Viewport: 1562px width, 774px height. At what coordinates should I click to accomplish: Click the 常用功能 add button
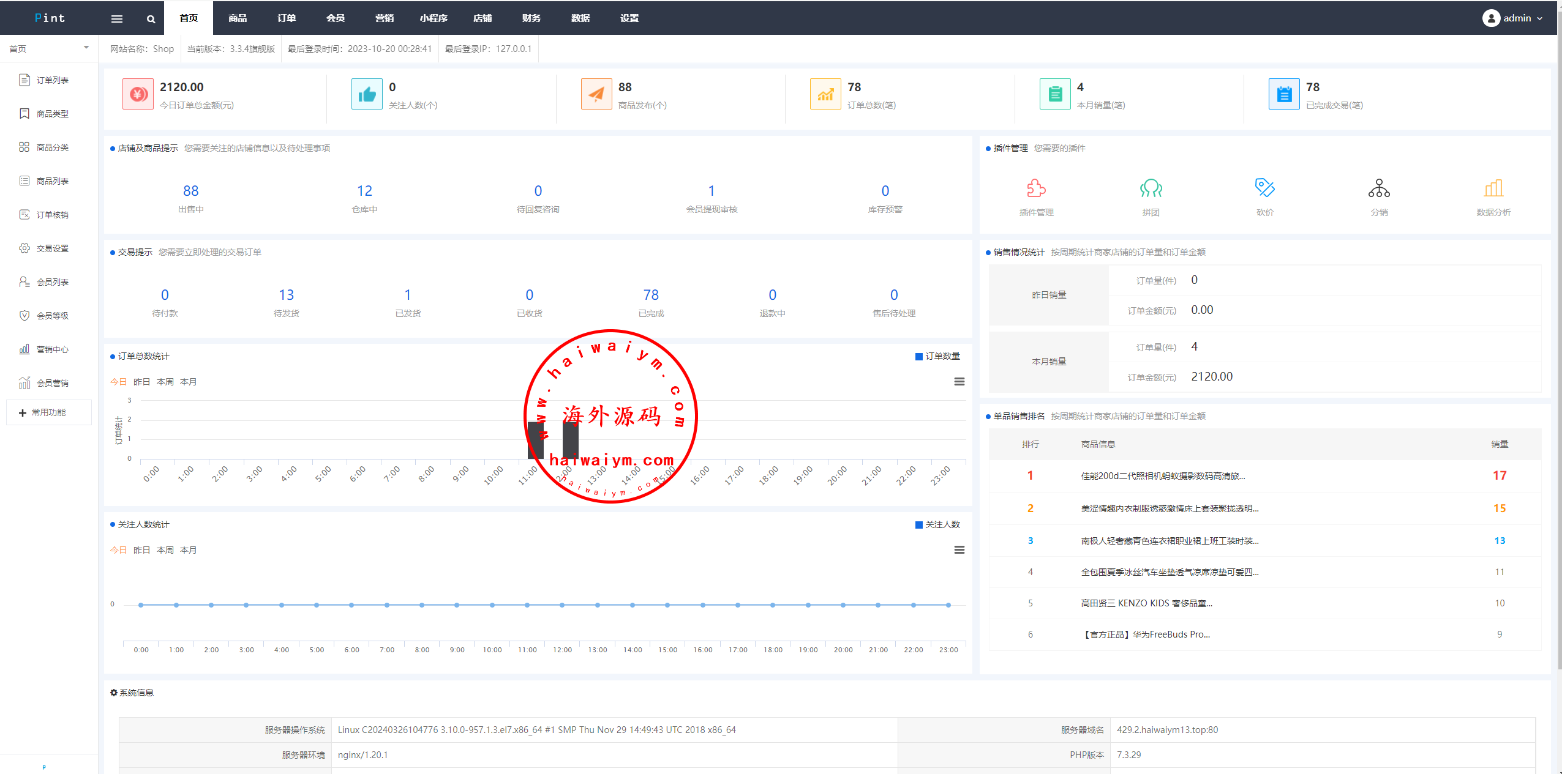(x=49, y=412)
